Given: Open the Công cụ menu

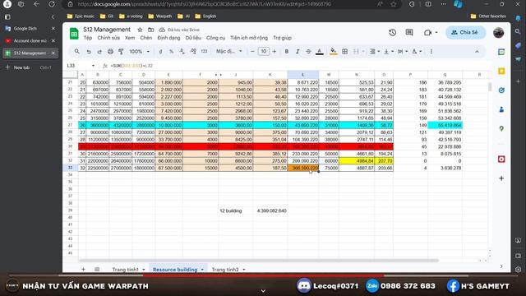Looking at the screenshot, I should pyautogui.click(x=215, y=38).
